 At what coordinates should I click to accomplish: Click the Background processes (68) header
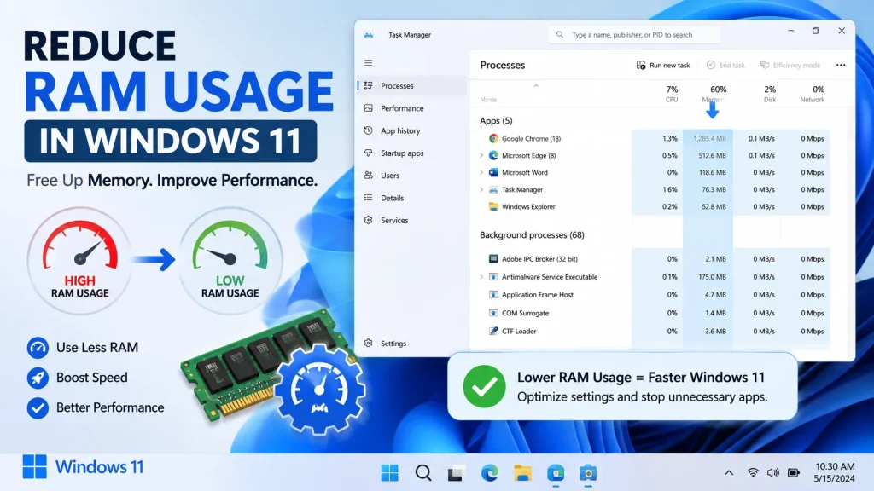[x=532, y=235]
